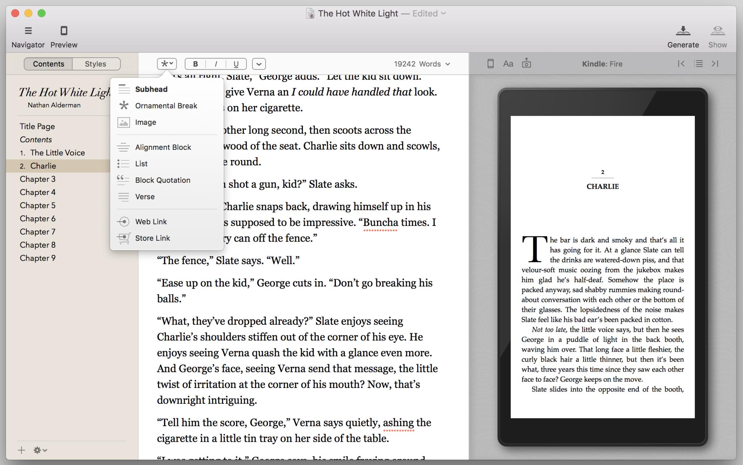This screenshot has height=465, width=743.
Task: Choose Subhead from the insert menu
Action: point(167,89)
